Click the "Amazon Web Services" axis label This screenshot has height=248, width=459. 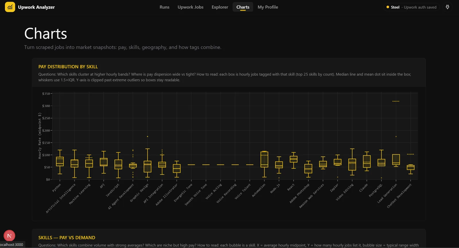pyautogui.click(x=312, y=196)
